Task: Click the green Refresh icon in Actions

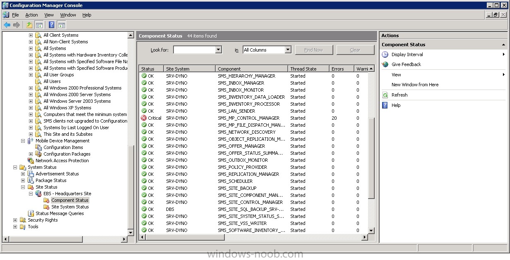Action: [x=385, y=95]
